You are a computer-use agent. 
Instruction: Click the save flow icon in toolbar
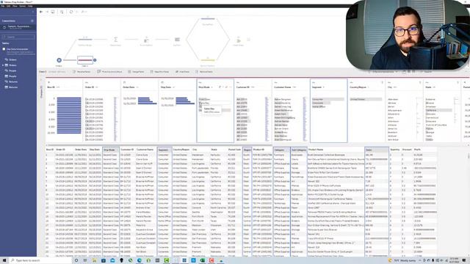[53, 12]
